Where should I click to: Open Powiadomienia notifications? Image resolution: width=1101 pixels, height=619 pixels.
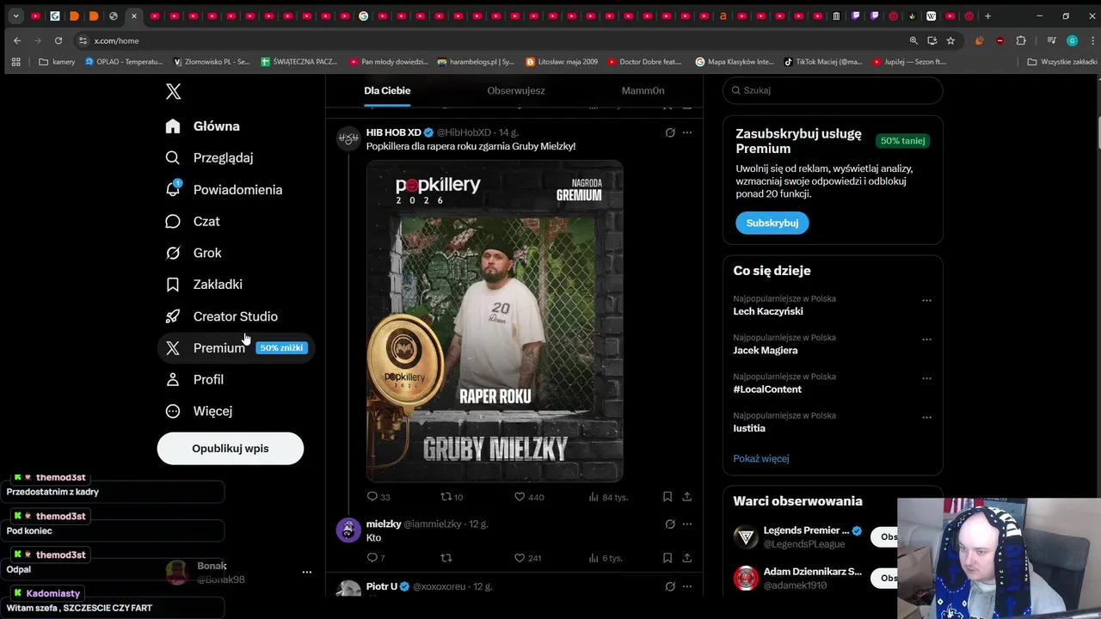224,190
